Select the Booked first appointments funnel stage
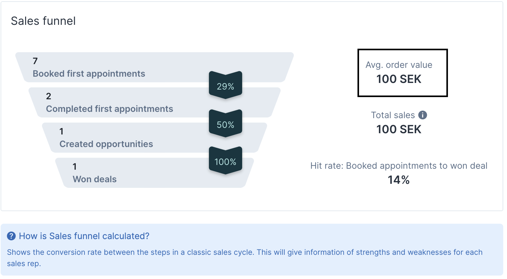 (155, 67)
